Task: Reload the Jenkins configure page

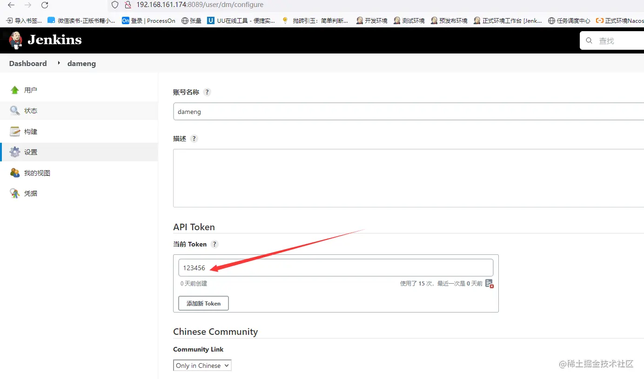Action: (x=45, y=5)
